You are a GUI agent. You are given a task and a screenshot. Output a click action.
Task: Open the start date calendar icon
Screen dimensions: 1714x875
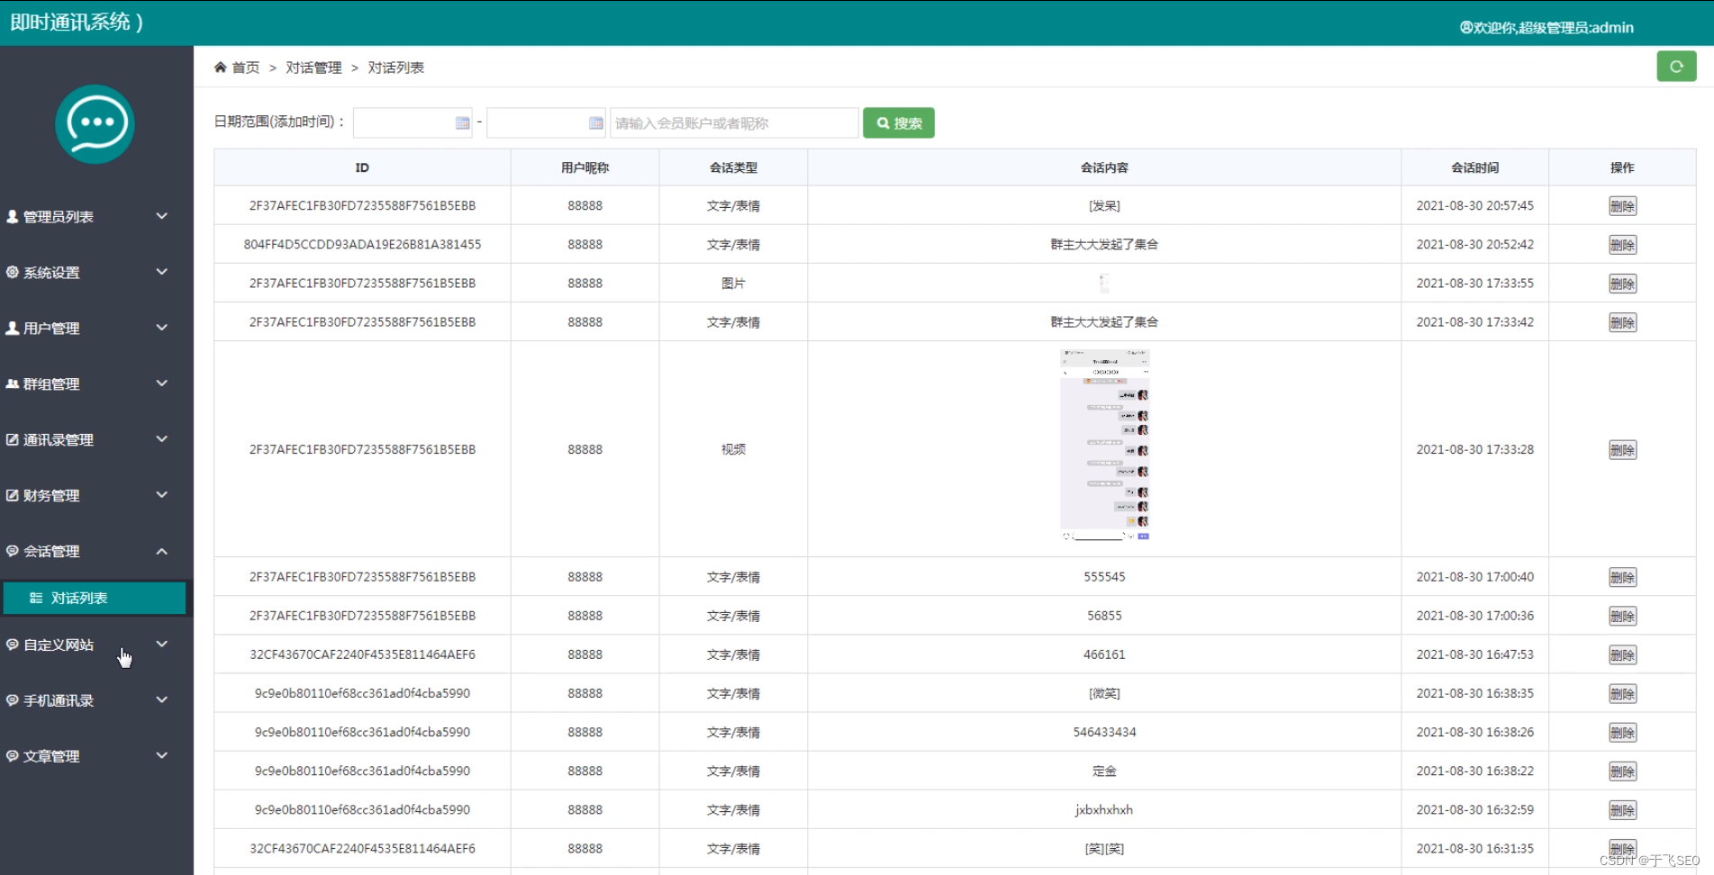point(462,123)
